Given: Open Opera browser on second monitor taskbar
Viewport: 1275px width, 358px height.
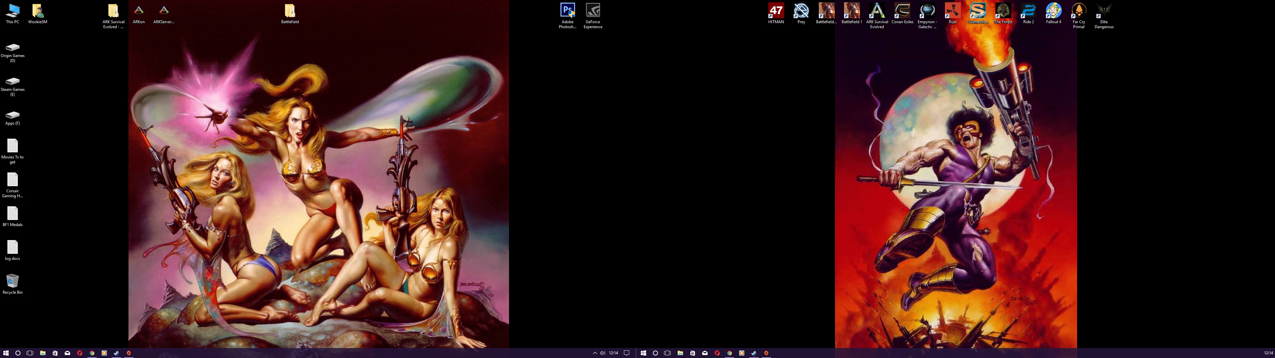Looking at the screenshot, I should [717, 353].
